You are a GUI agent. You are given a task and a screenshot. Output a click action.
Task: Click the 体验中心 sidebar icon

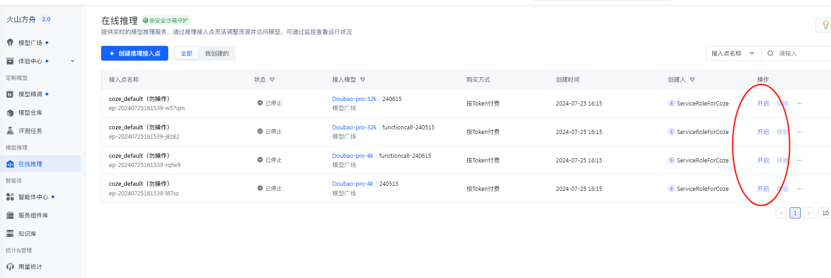[x=10, y=61]
